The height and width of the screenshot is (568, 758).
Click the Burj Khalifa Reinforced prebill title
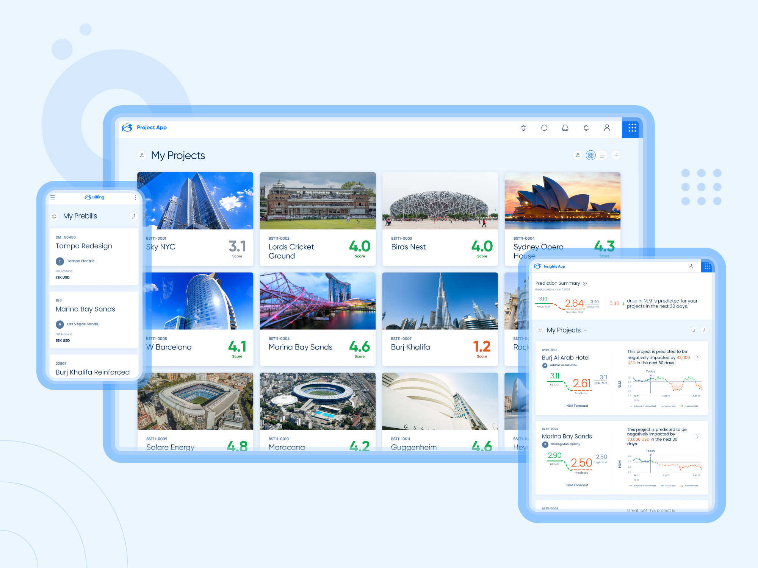[92, 372]
